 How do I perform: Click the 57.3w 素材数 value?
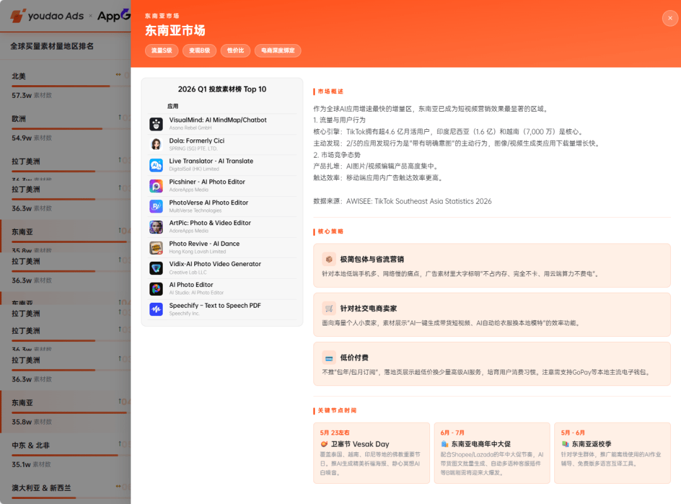point(32,96)
